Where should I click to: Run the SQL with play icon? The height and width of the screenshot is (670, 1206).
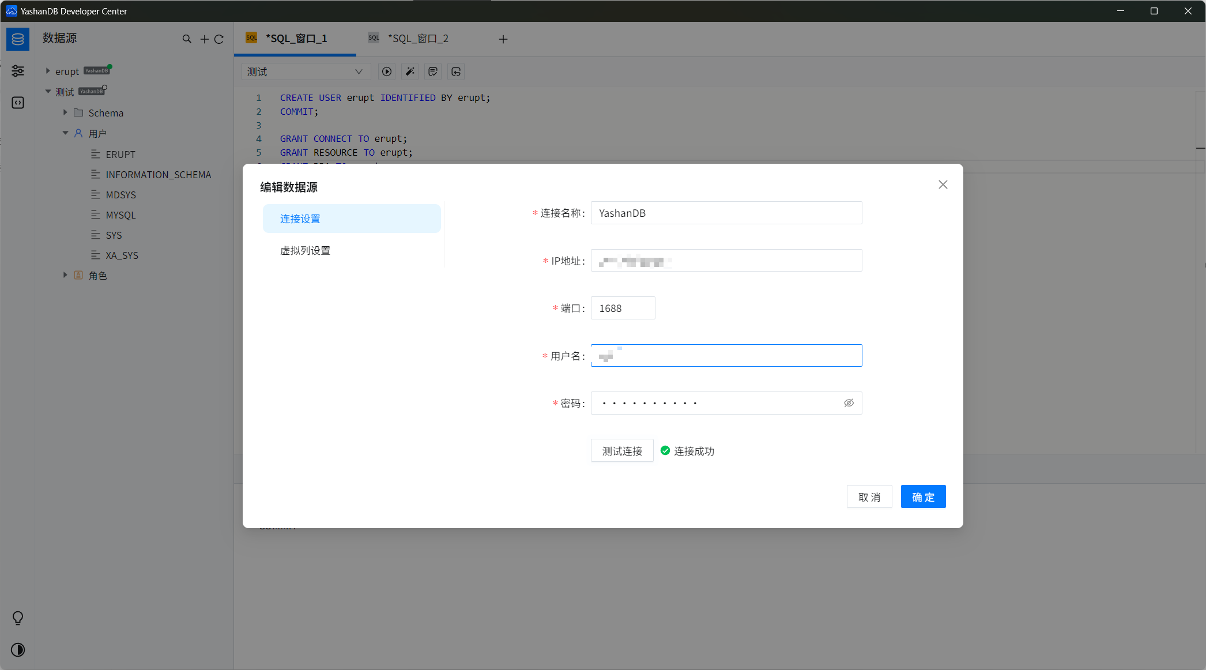[x=387, y=71]
